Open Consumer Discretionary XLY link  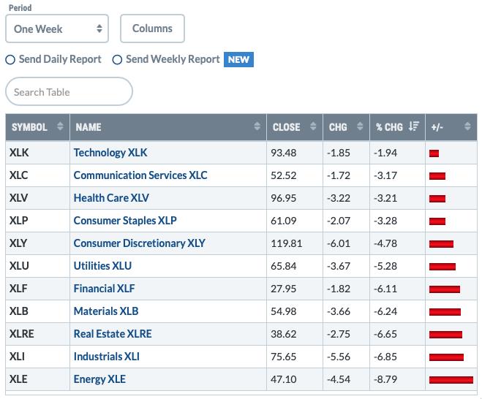(139, 243)
